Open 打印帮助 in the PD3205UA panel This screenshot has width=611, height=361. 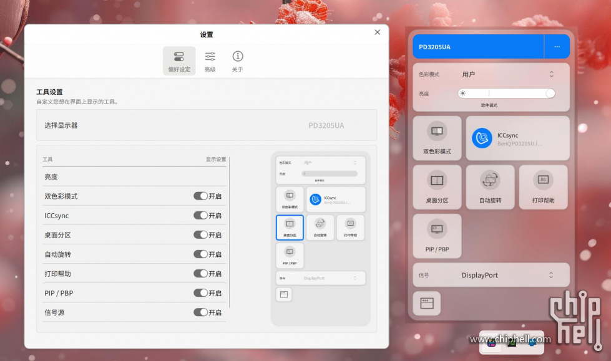pyautogui.click(x=543, y=187)
